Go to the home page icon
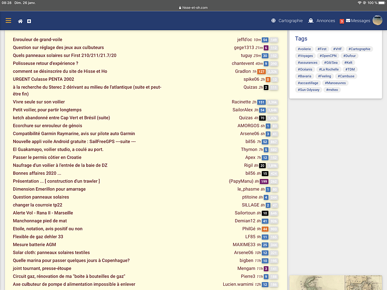The height and width of the screenshot is (290, 387). tap(20, 21)
